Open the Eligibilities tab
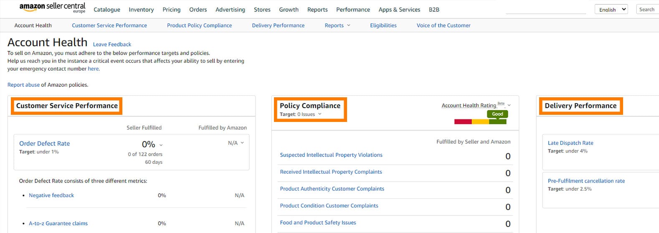The image size is (659, 233). click(383, 25)
